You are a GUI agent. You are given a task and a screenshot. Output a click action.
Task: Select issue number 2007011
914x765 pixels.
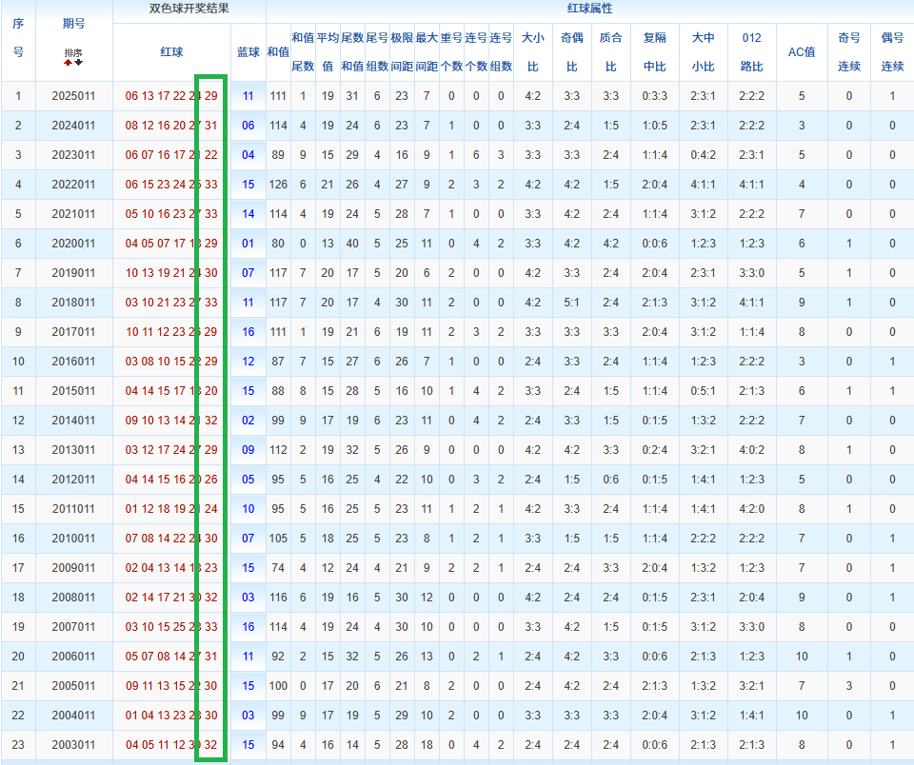point(73,627)
